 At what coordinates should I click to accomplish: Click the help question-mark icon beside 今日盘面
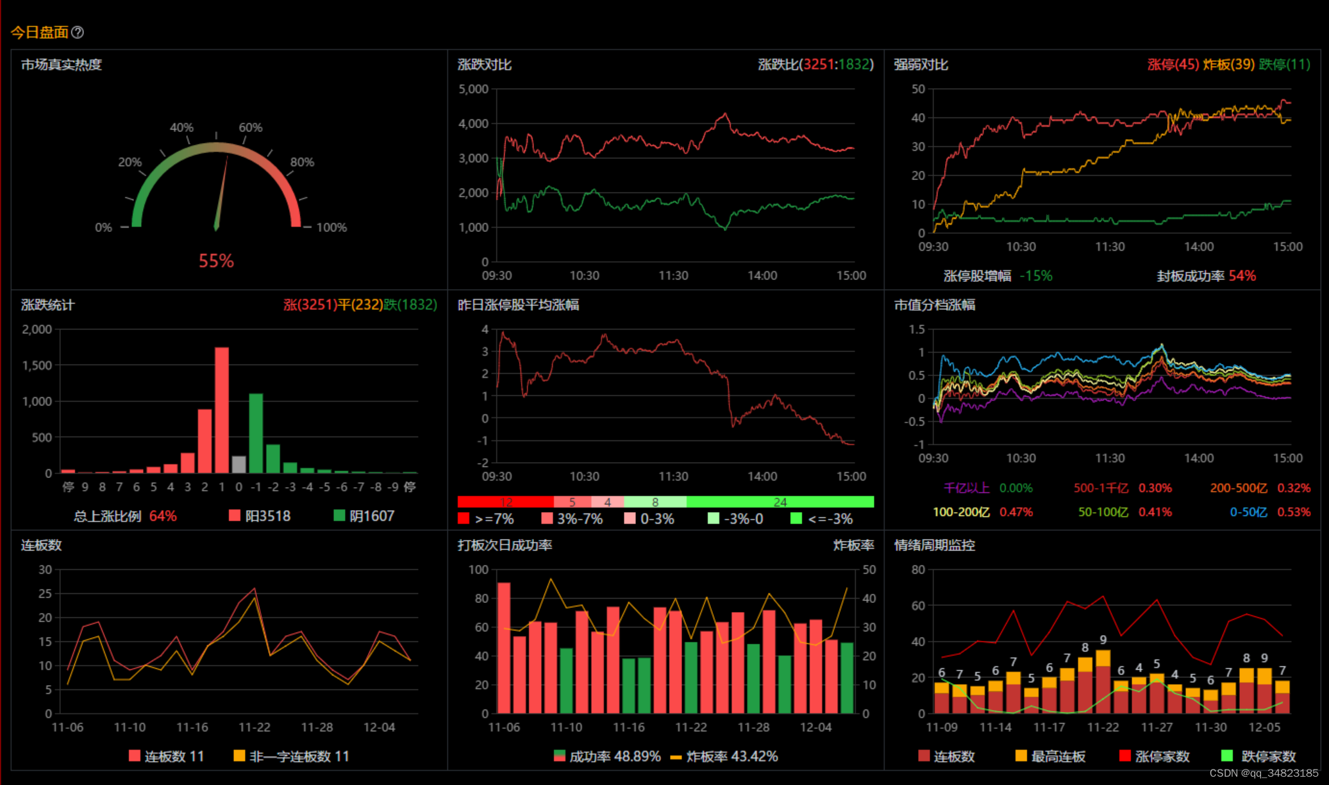(78, 32)
